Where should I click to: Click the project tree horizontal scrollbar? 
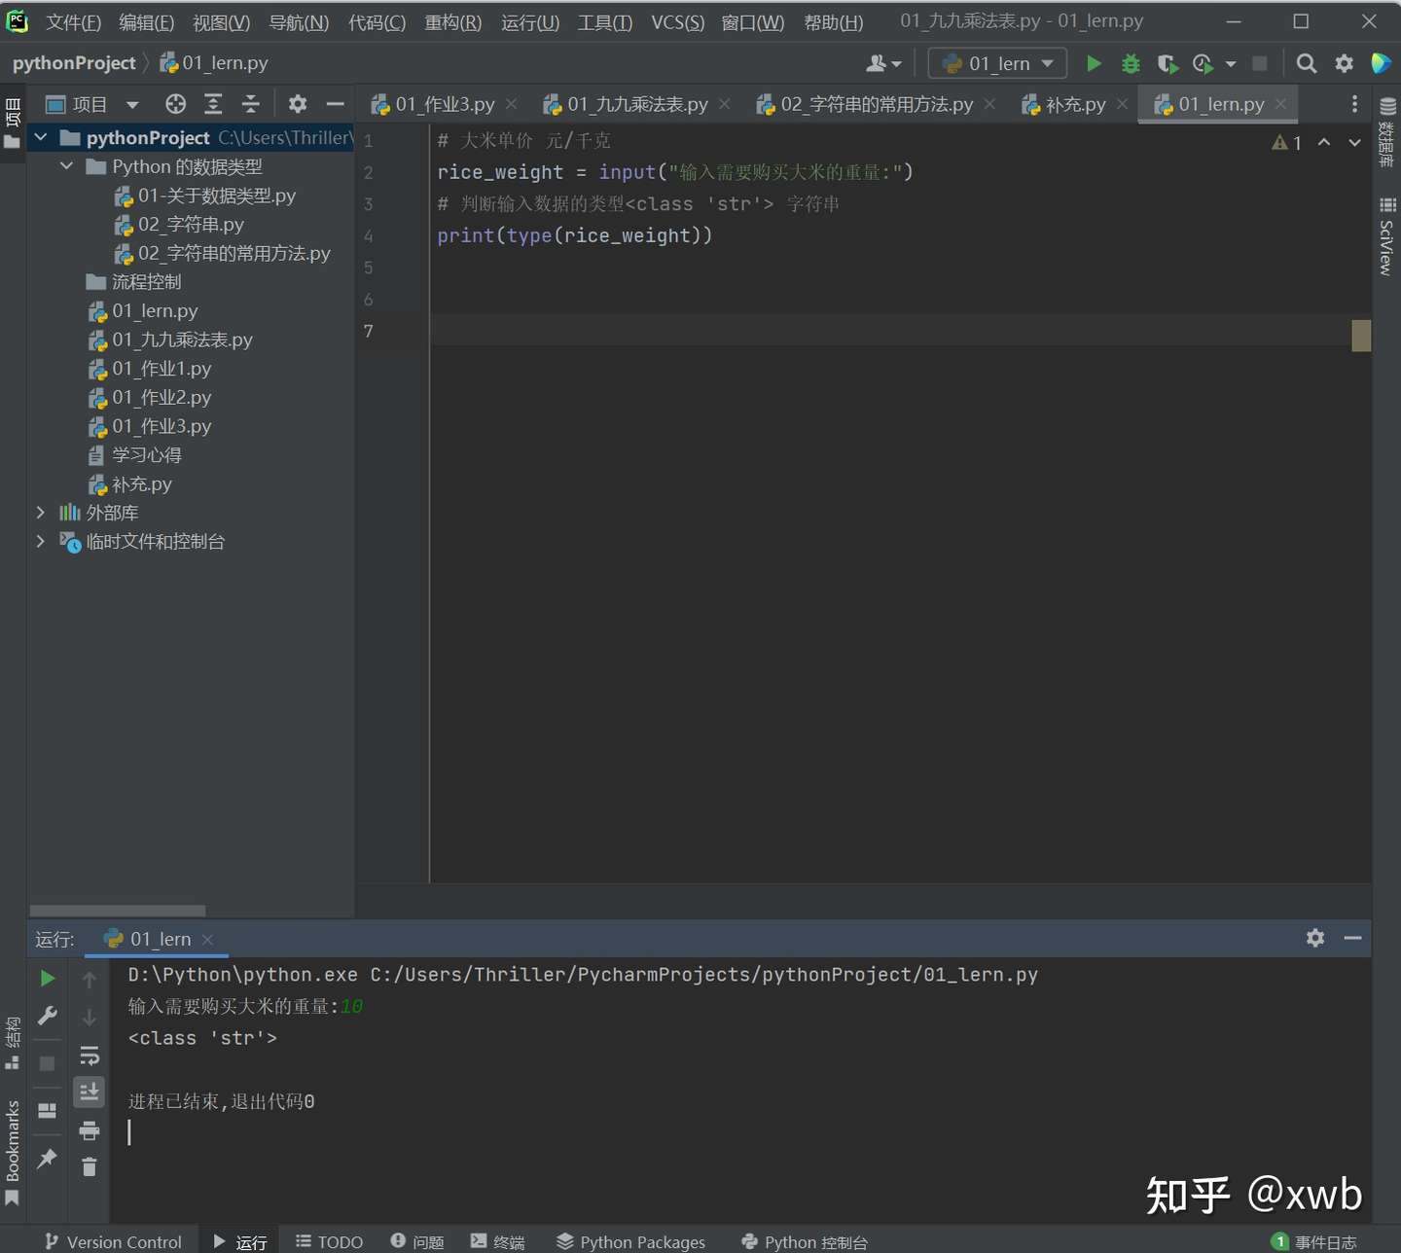[118, 912]
